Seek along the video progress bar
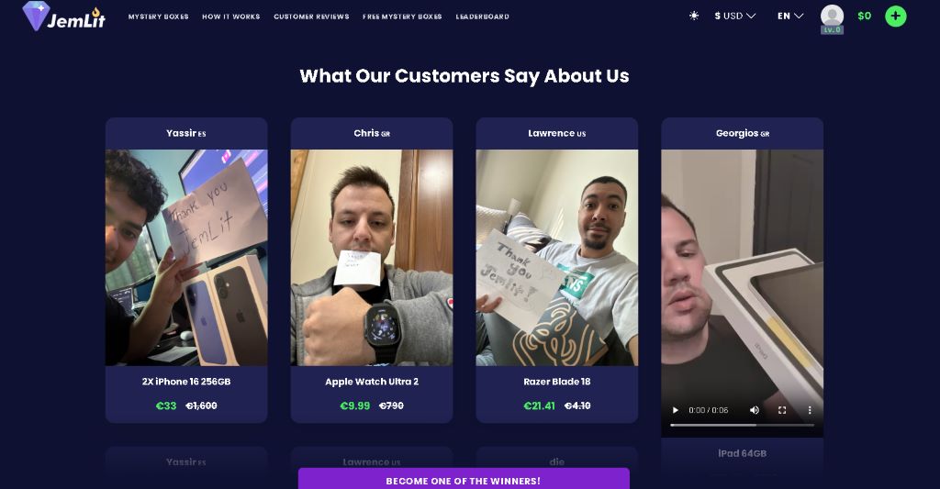The image size is (940, 489). [x=742, y=425]
